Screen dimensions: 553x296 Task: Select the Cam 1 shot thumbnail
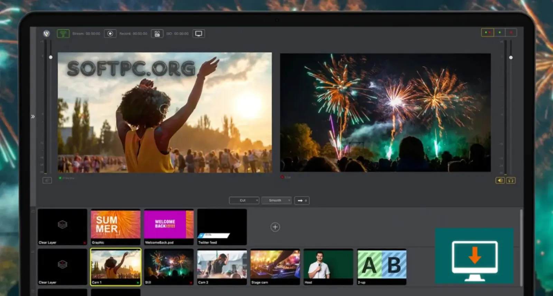click(116, 267)
